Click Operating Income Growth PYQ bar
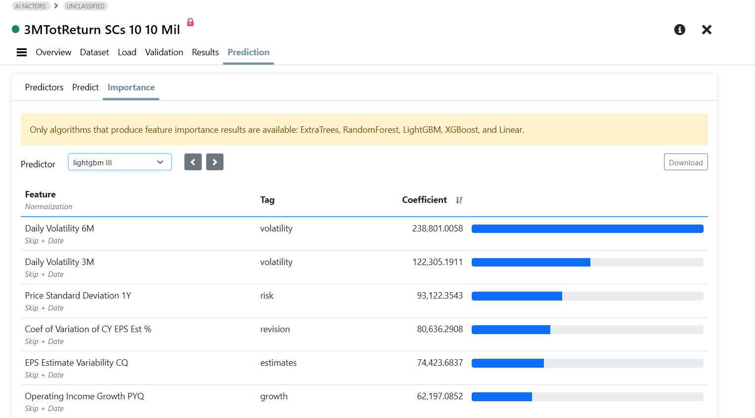This screenshot has width=755, height=418. (587, 396)
